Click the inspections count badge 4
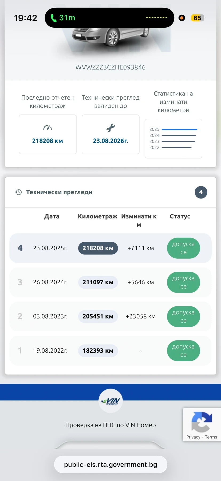 point(201,192)
